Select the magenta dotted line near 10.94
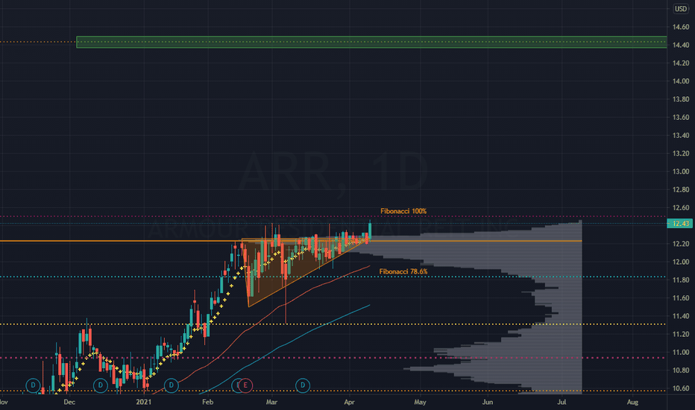695x410 pixels. point(333,358)
